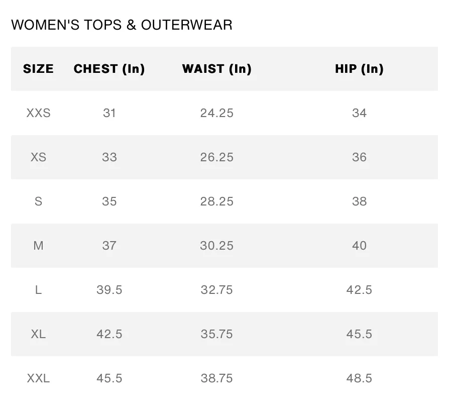The image size is (452, 419).
Task: Click hip value 36 in XS row
Action: (359, 157)
